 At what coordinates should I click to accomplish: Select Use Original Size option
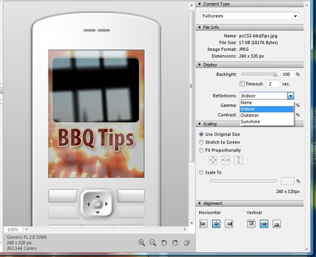(x=201, y=134)
